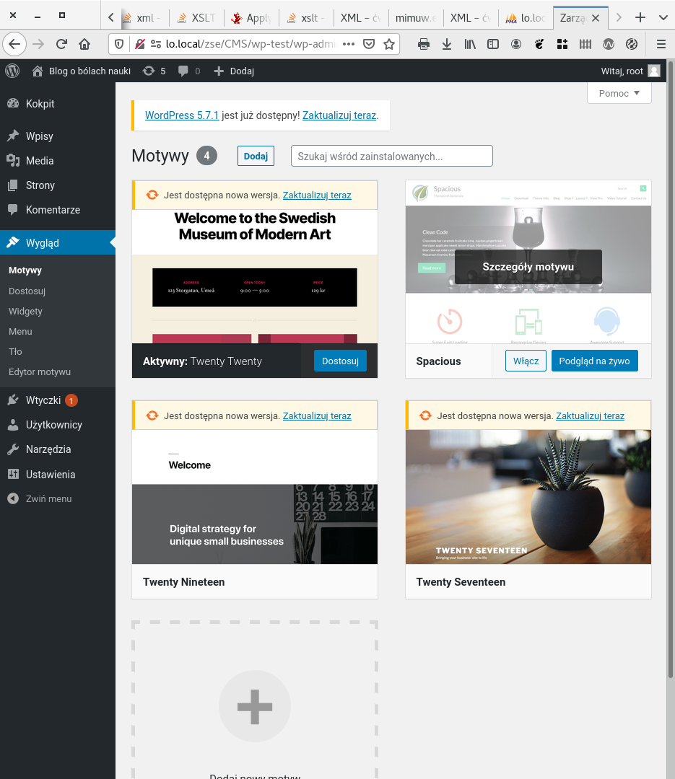Activate Spacious theme with Włącz
The width and height of the screenshot is (675, 779).
[x=526, y=361]
